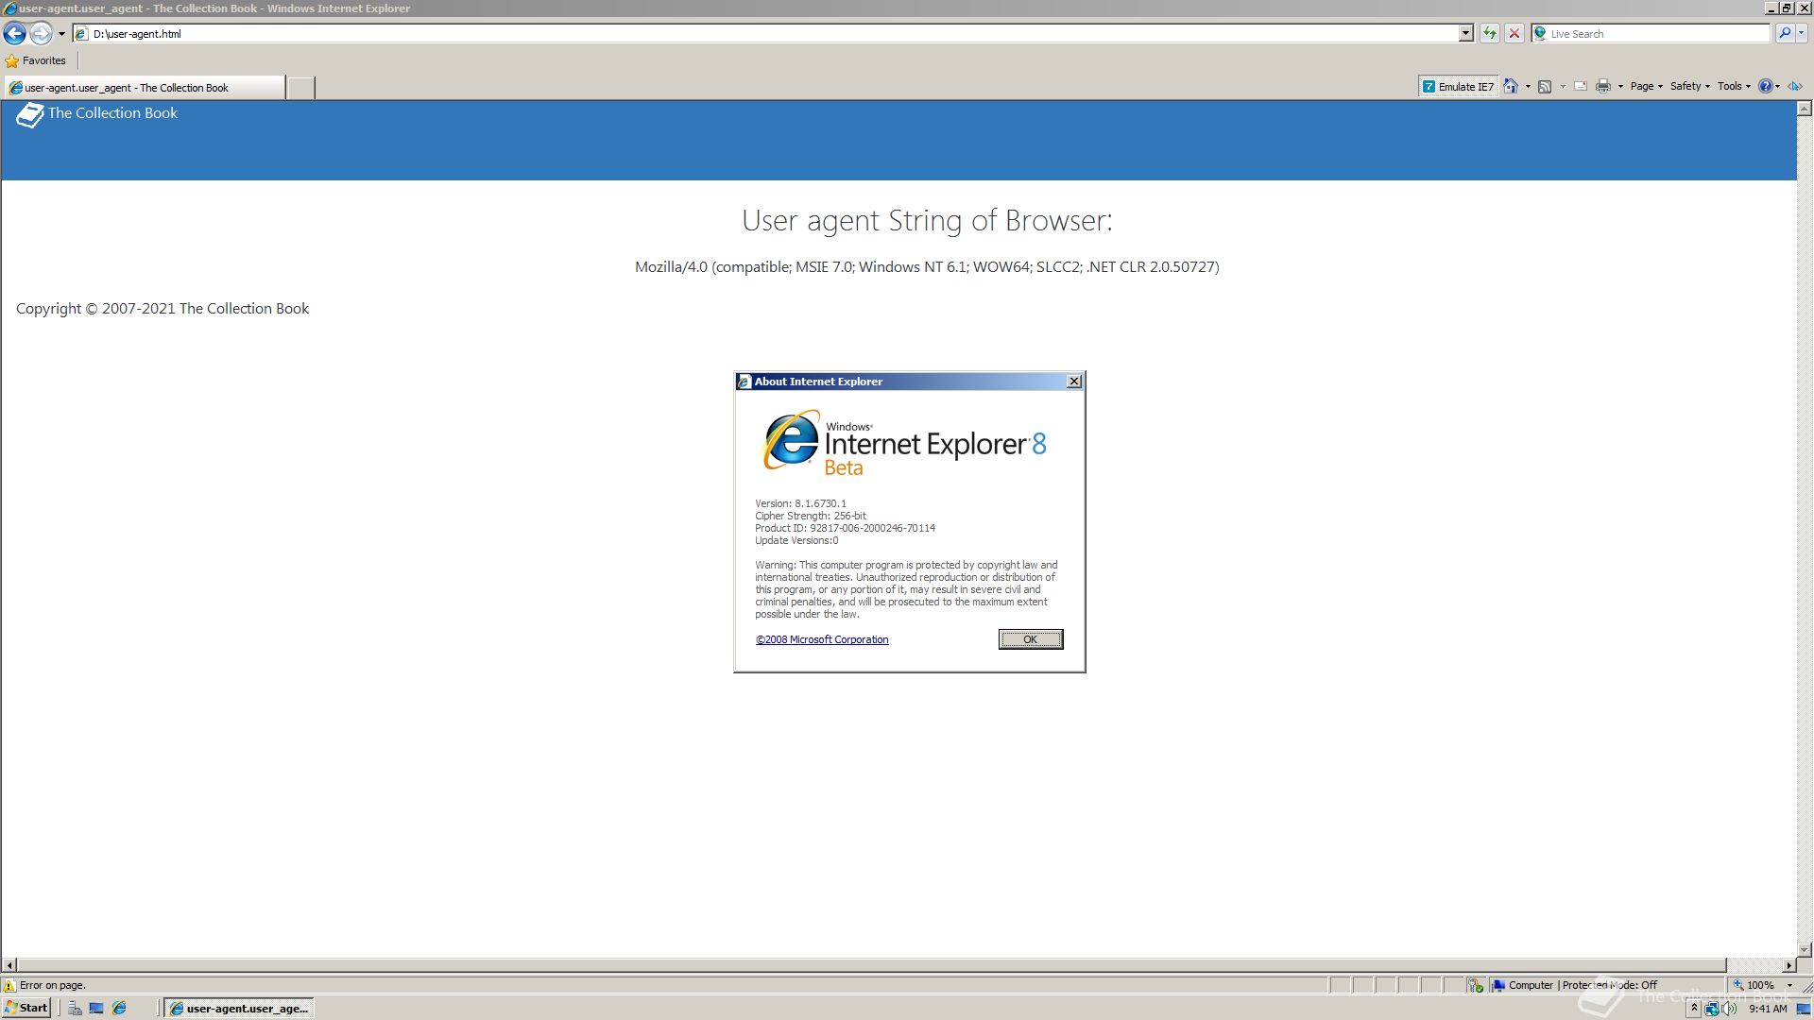Viewport: 1814px width, 1020px height.
Task: Click the Zoom level magnifier icon
Action: click(x=1737, y=985)
